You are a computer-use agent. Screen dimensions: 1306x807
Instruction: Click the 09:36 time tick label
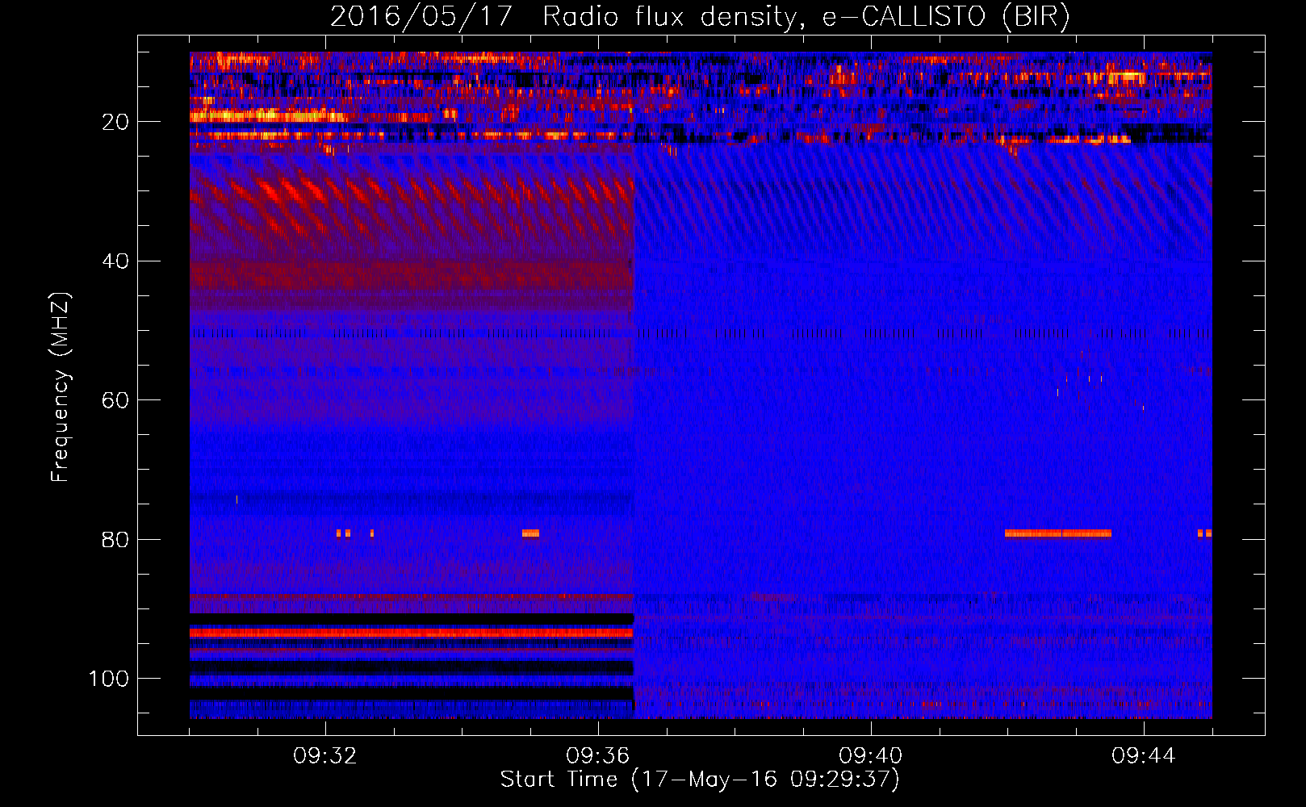598,756
